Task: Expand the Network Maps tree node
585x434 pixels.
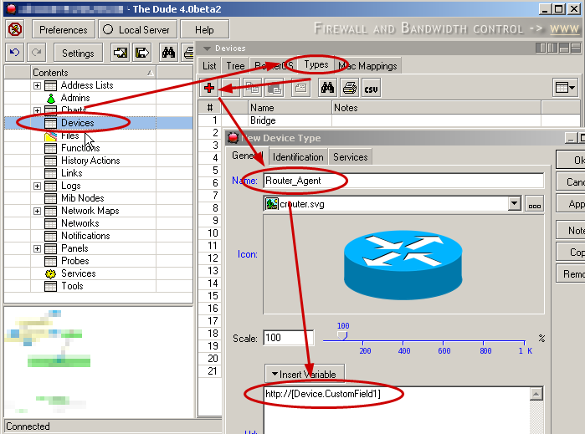Action: point(37,211)
